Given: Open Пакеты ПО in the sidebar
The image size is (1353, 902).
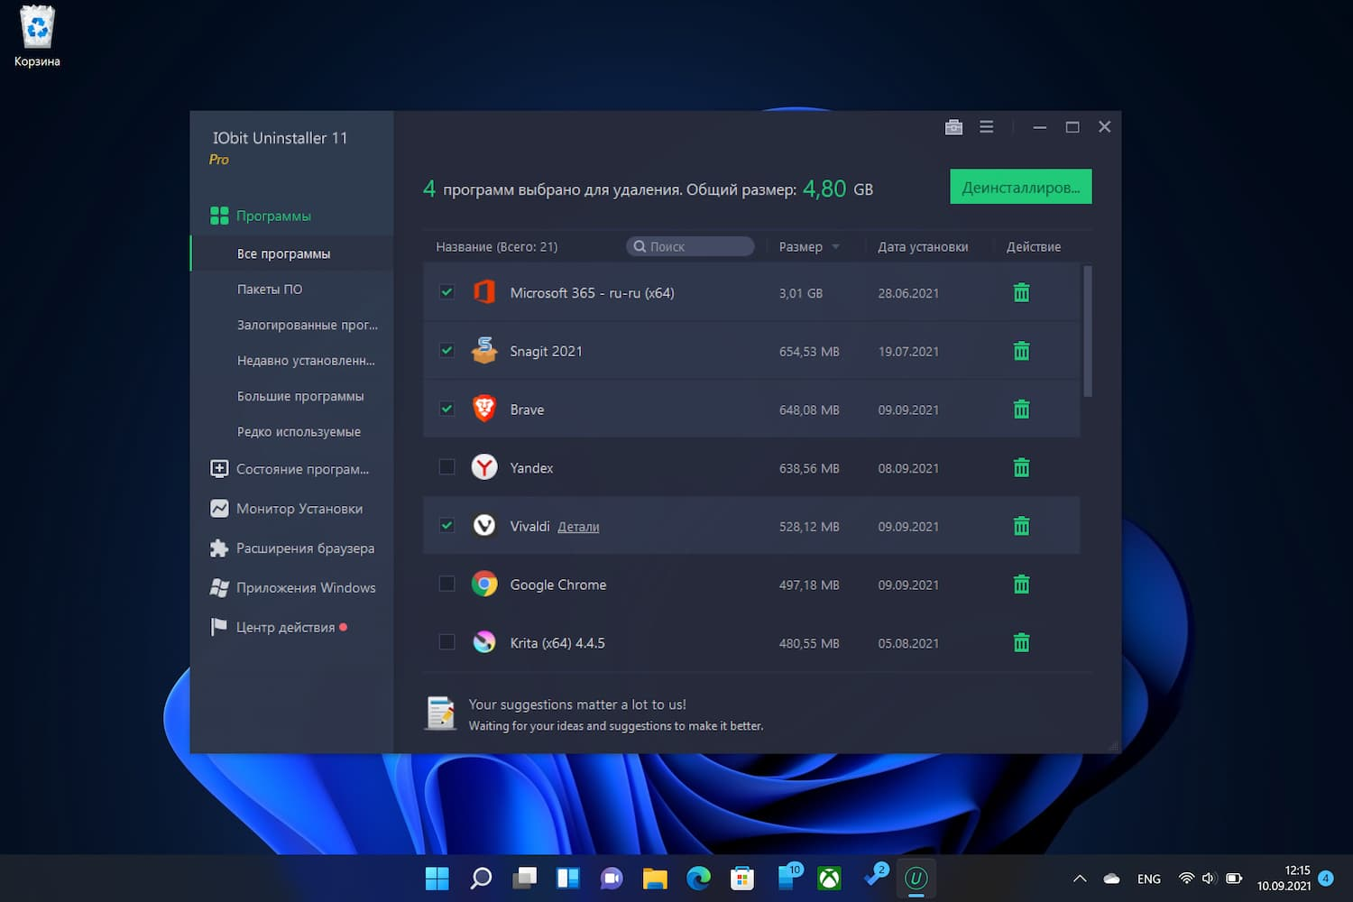Looking at the screenshot, I should click(270, 290).
